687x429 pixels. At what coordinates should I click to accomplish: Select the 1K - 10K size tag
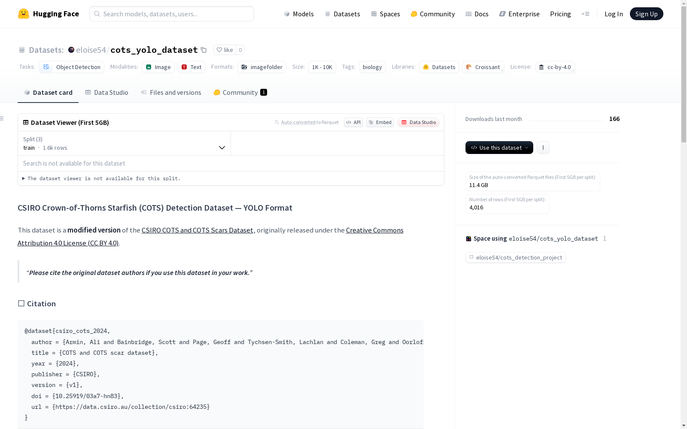(x=322, y=67)
